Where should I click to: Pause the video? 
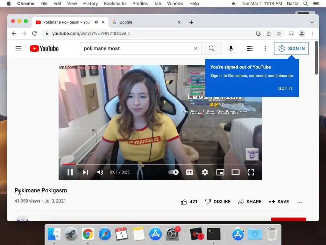(70, 172)
